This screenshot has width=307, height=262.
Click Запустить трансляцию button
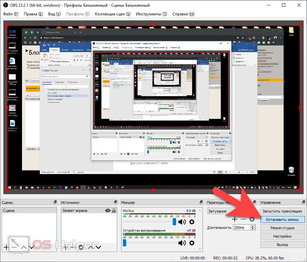coord(283,211)
